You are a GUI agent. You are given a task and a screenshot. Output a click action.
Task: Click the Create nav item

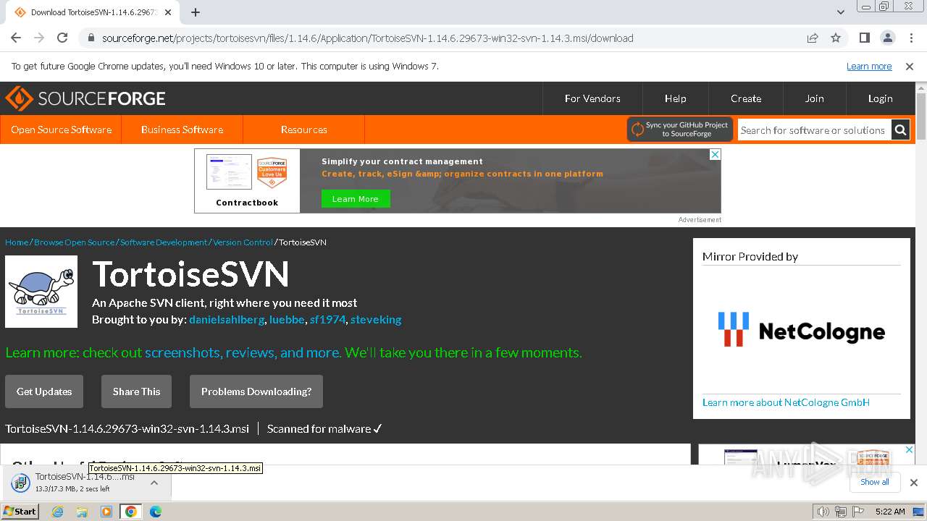(746, 98)
